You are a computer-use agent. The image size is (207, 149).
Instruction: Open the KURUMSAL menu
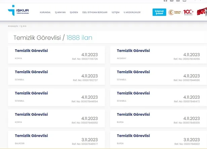pos(45,12)
